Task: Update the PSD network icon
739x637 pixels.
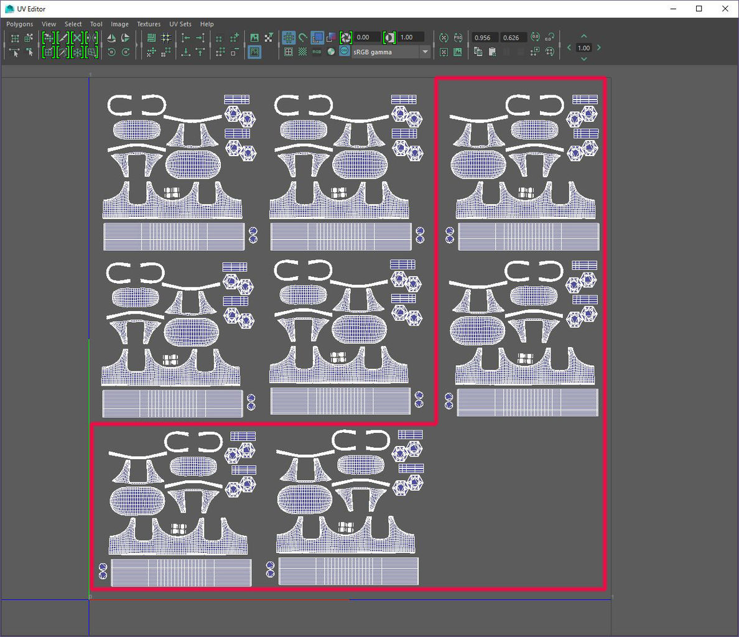Action: [x=458, y=38]
